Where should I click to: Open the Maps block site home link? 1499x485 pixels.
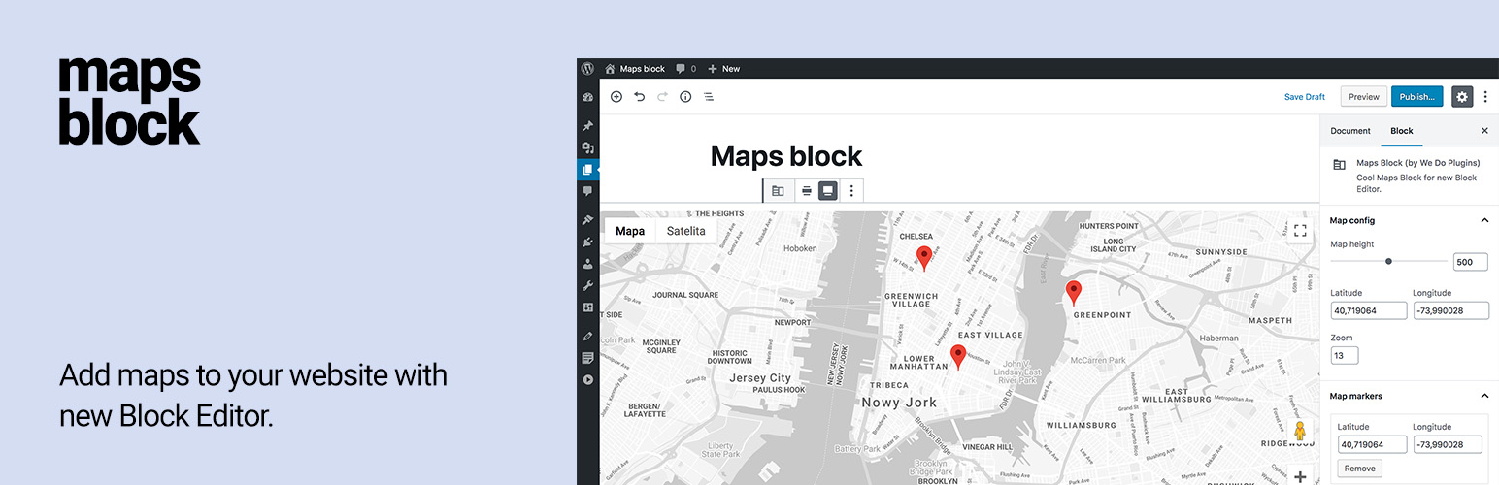coord(635,69)
